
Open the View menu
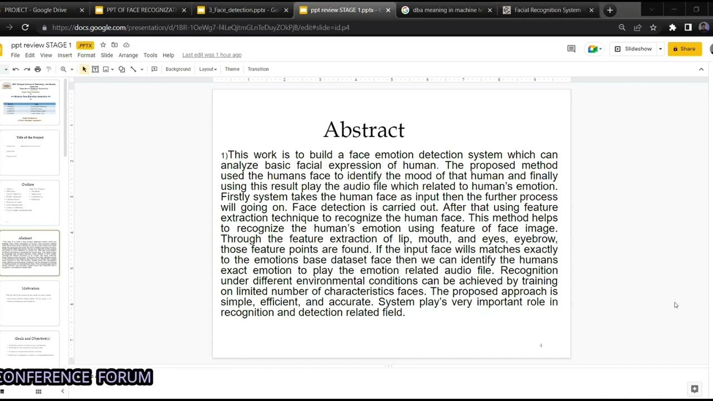point(46,55)
